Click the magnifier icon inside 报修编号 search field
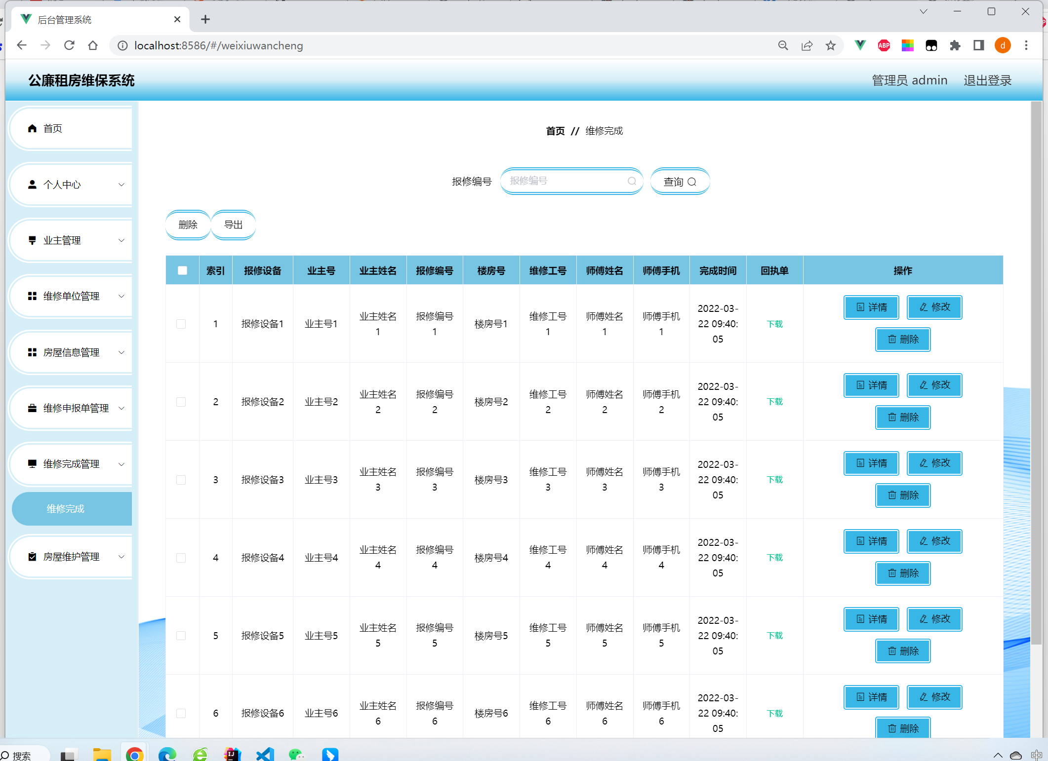Image resolution: width=1048 pixels, height=761 pixels. click(x=632, y=181)
